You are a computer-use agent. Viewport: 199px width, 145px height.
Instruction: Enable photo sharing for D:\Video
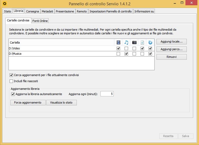point(134,48)
